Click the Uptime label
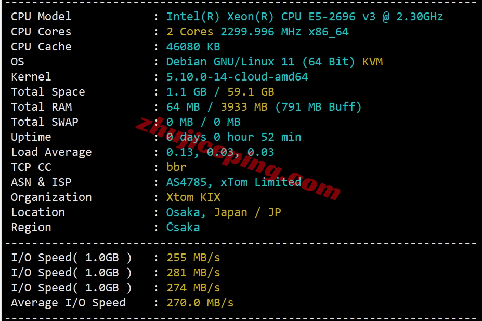The width and height of the screenshot is (482, 321). [x=31, y=137]
